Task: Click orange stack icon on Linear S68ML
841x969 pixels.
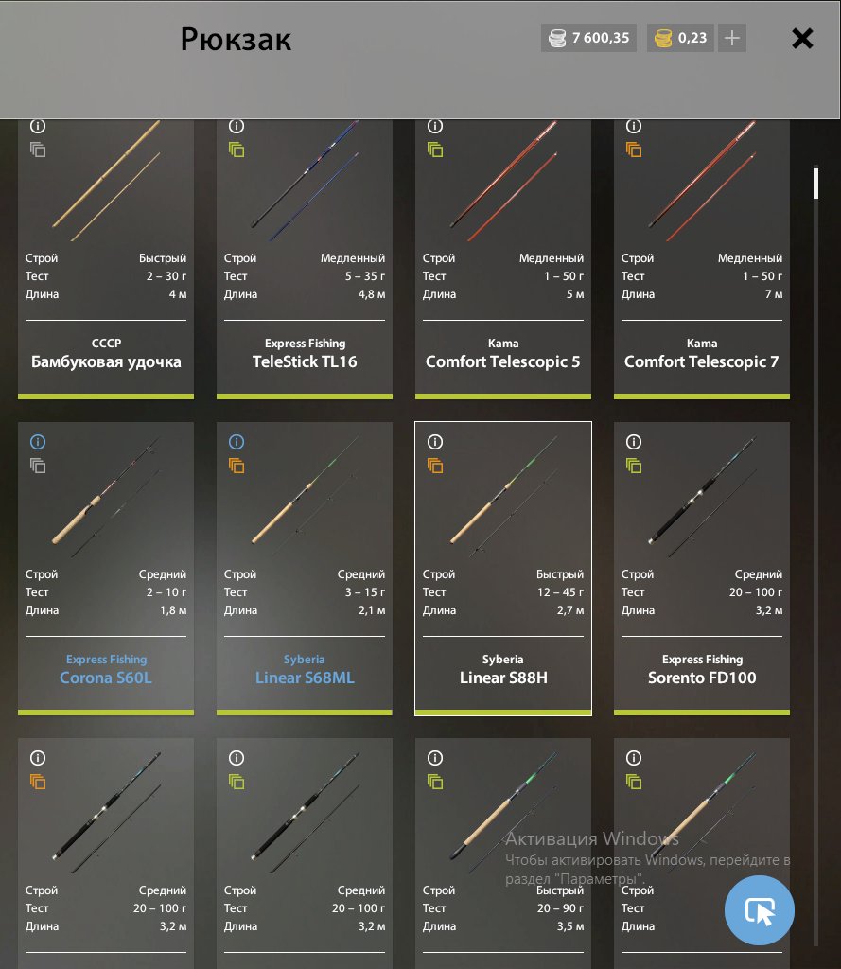Action: pyautogui.click(x=237, y=466)
